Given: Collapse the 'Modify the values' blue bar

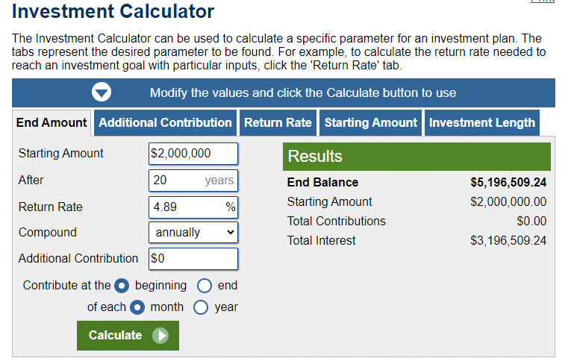Looking at the screenshot, I should (x=284, y=92).
